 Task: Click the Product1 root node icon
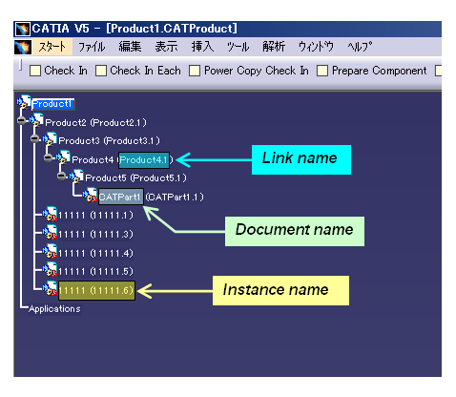click(x=24, y=102)
